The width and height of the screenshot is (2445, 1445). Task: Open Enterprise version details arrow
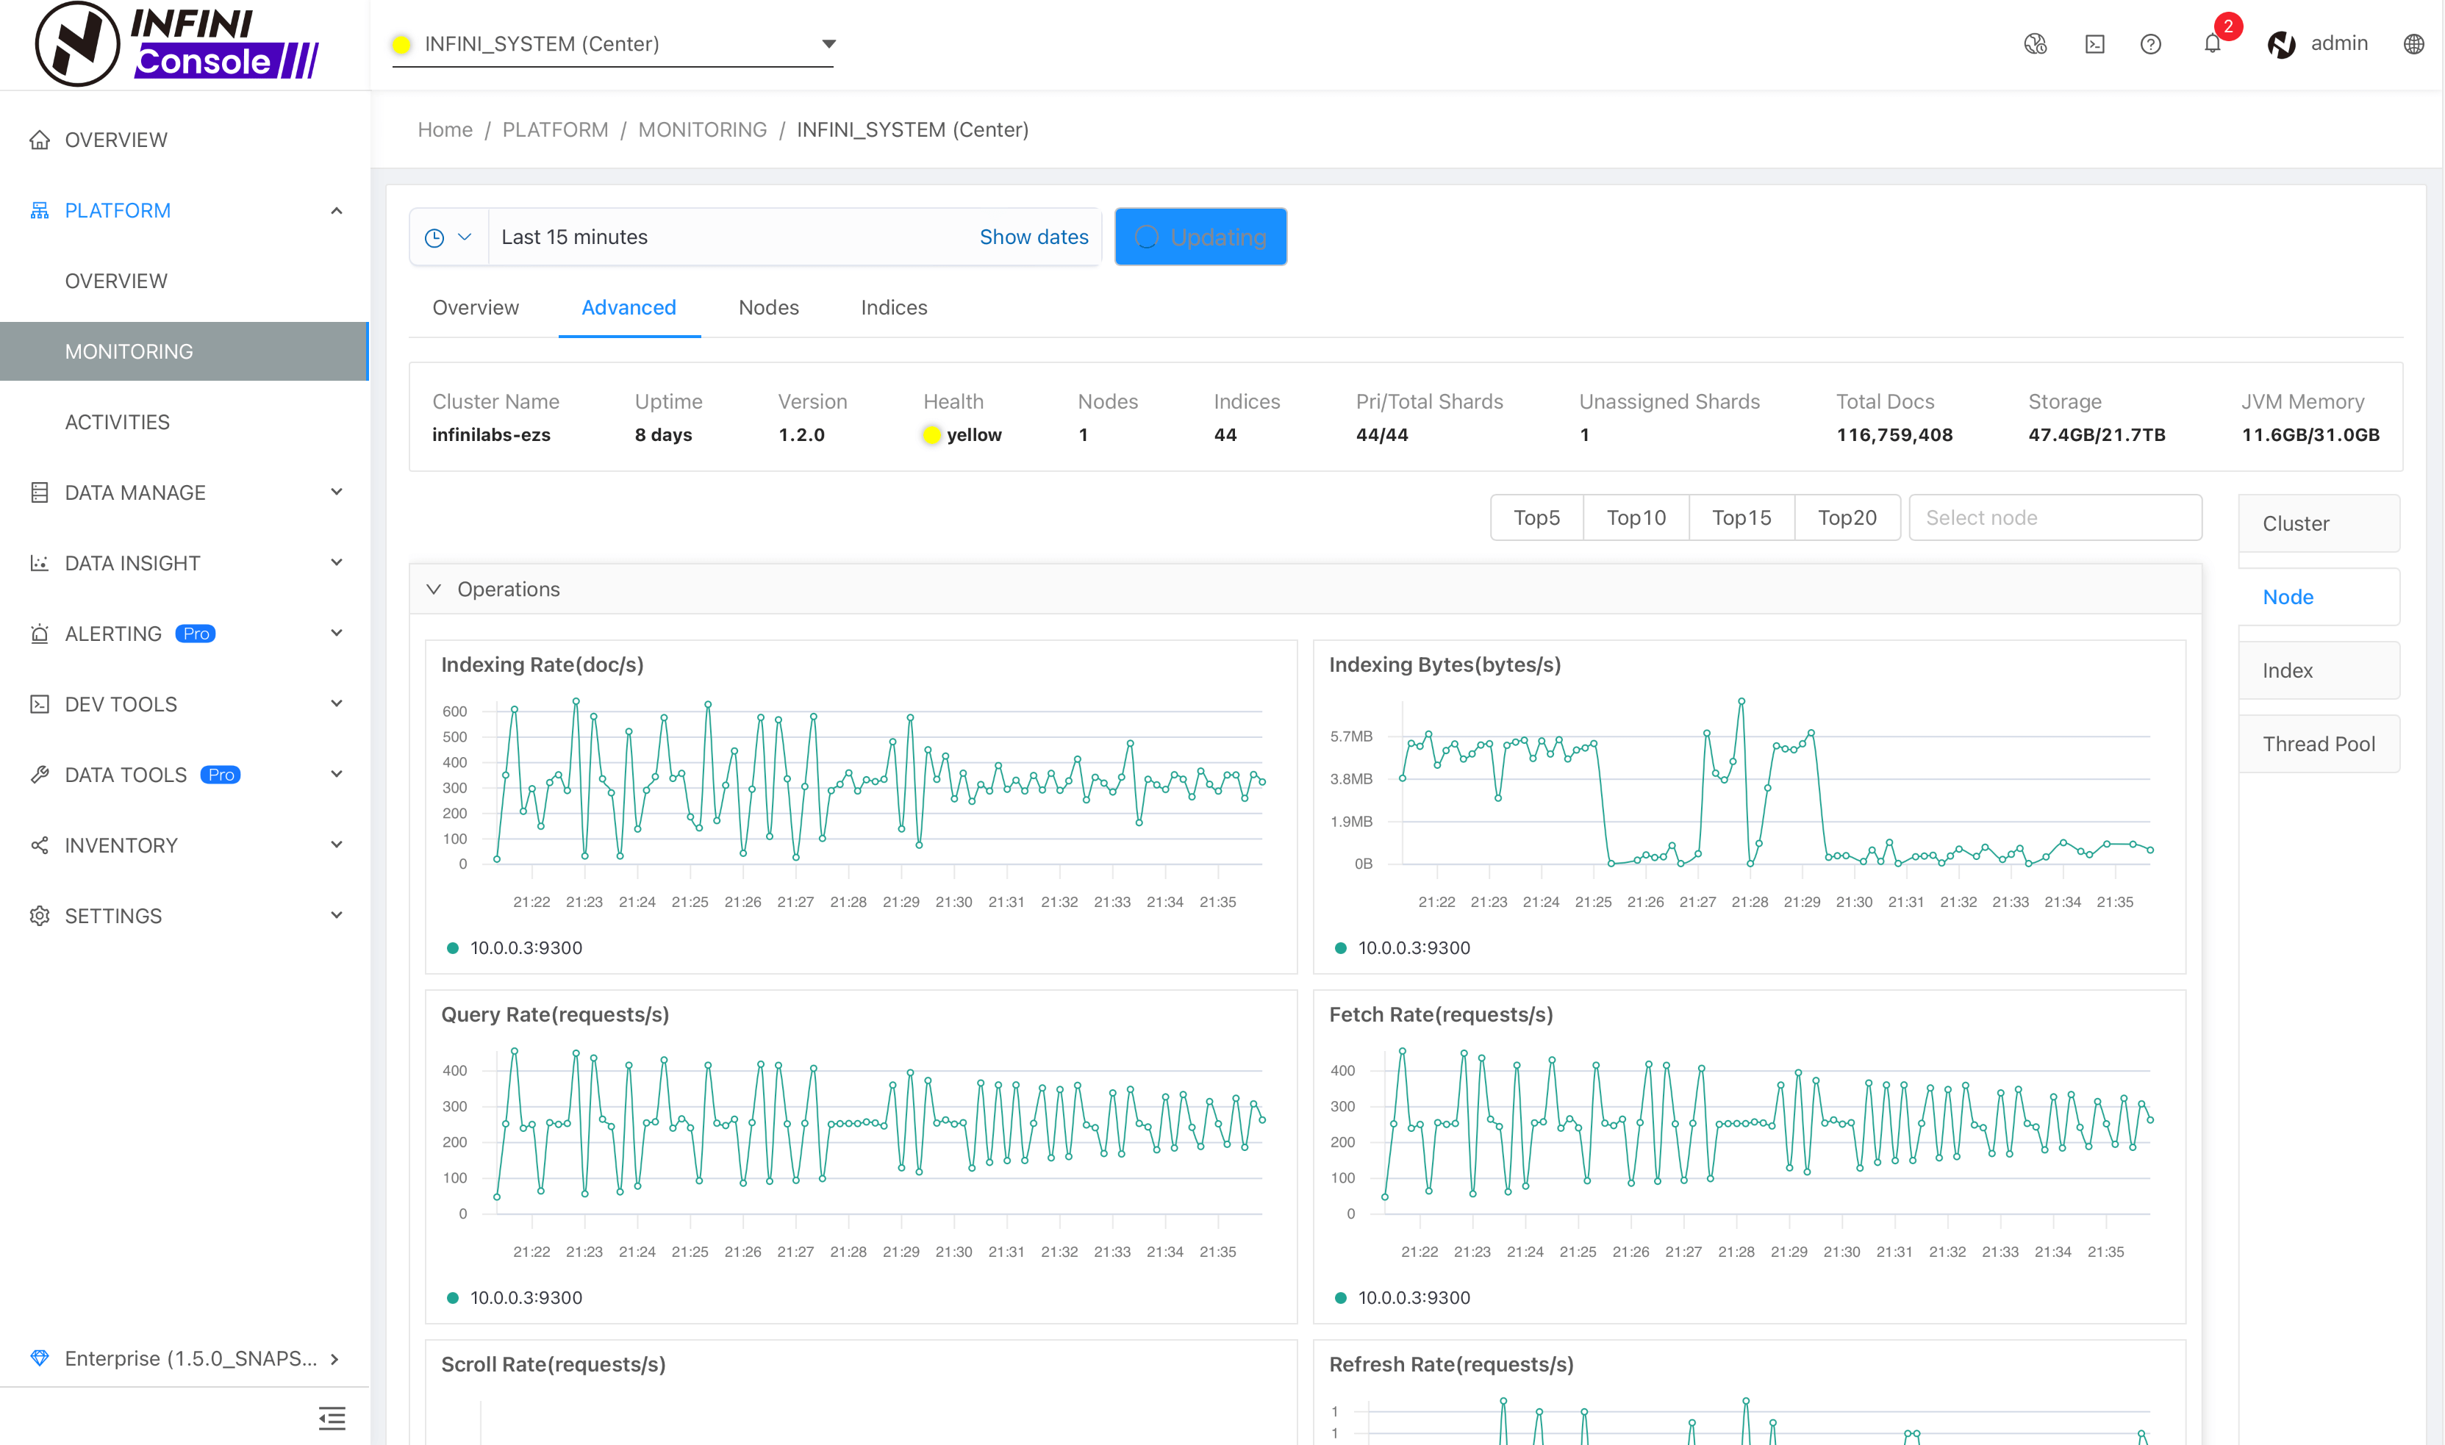tap(335, 1358)
